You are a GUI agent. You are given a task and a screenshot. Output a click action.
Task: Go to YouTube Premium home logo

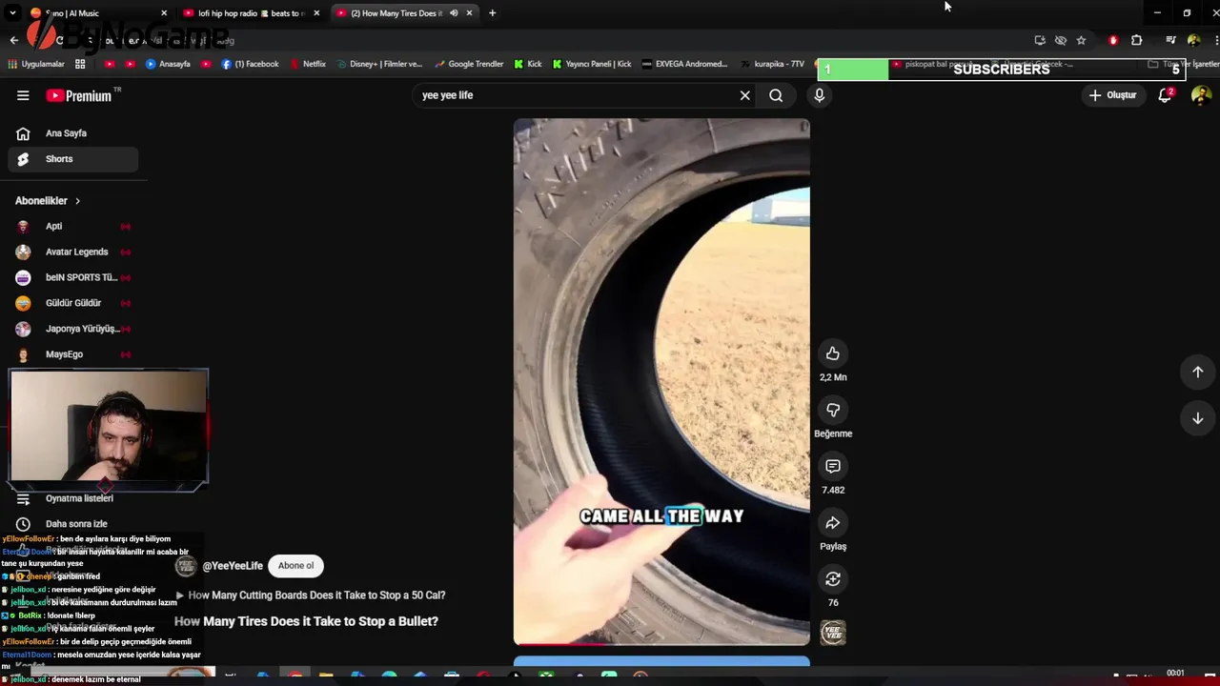(80, 95)
